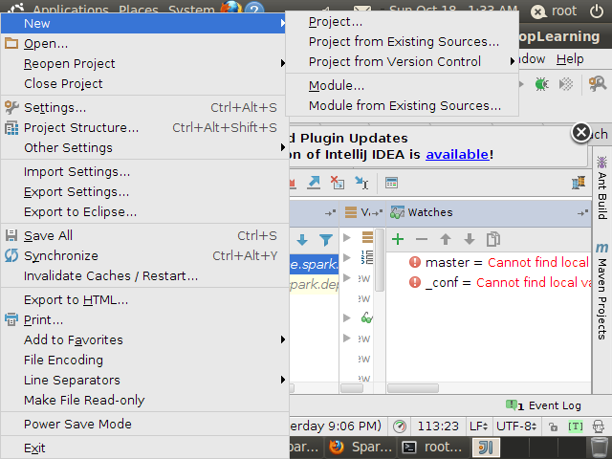Image resolution: width=612 pixels, height=459 pixels.
Task: Open the LF line separator dropdown
Action: (x=478, y=426)
